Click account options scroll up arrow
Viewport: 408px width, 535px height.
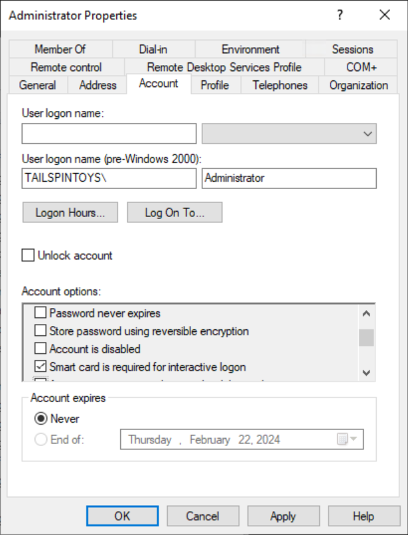point(366,313)
